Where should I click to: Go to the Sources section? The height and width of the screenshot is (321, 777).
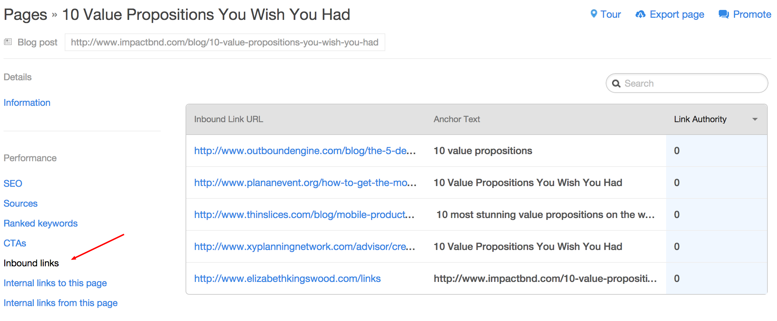point(21,203)
